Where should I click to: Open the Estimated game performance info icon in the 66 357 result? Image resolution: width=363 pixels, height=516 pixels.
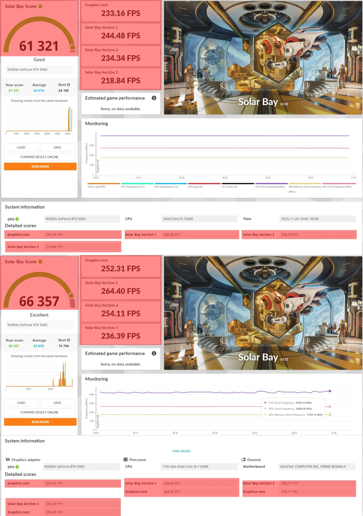point(154,353)
